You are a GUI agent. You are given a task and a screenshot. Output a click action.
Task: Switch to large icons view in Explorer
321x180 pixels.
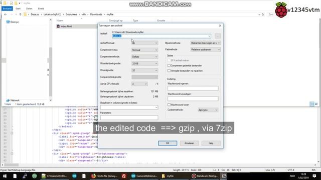[316, 104]
